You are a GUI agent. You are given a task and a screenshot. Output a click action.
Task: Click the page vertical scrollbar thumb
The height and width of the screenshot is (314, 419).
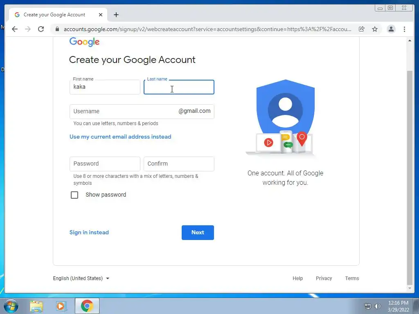point(409,177)
